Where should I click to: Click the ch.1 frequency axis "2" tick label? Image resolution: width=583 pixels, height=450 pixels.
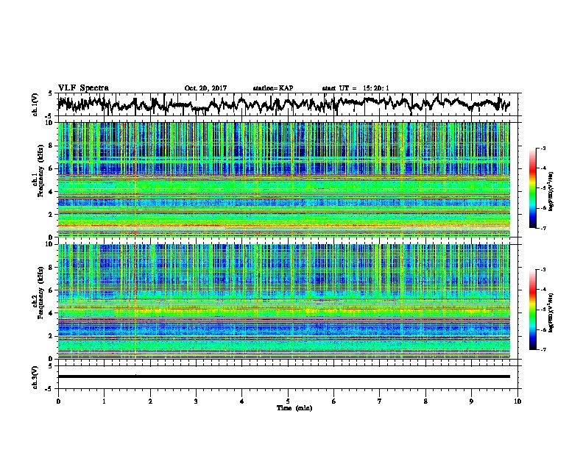pos(52,215)
